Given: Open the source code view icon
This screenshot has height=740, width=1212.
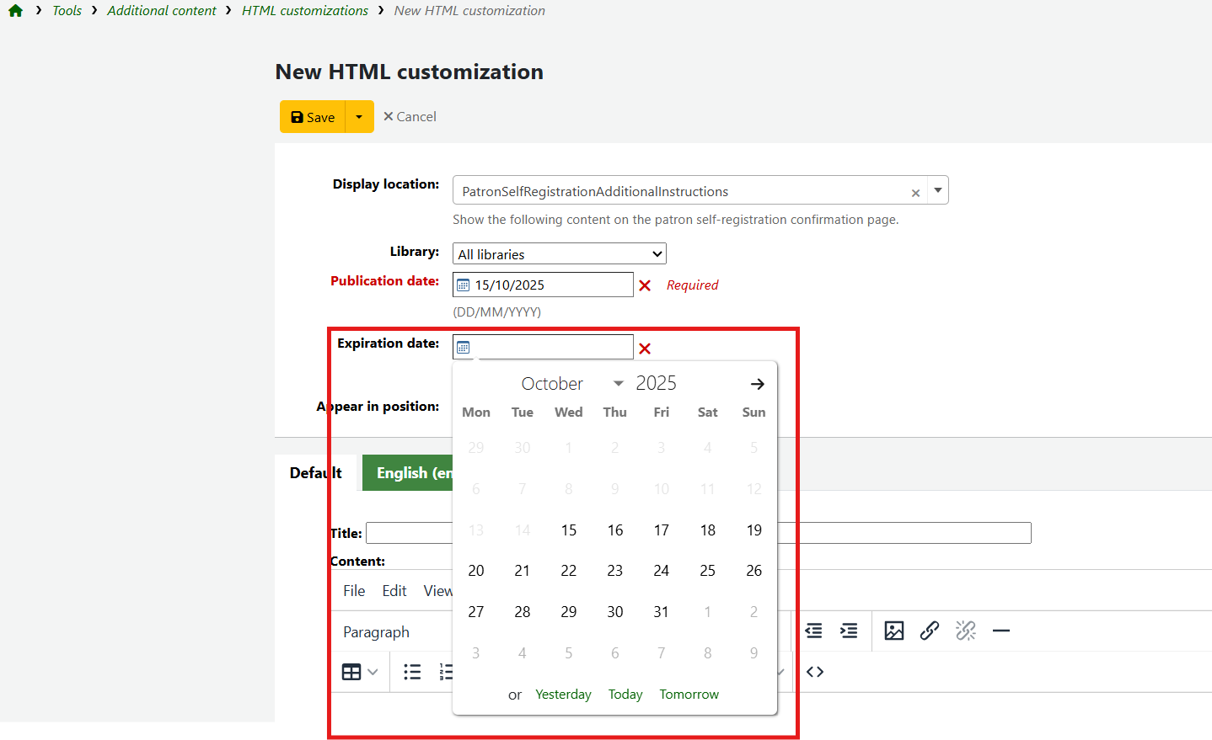Looking at the screenshot, I should 815,672.
